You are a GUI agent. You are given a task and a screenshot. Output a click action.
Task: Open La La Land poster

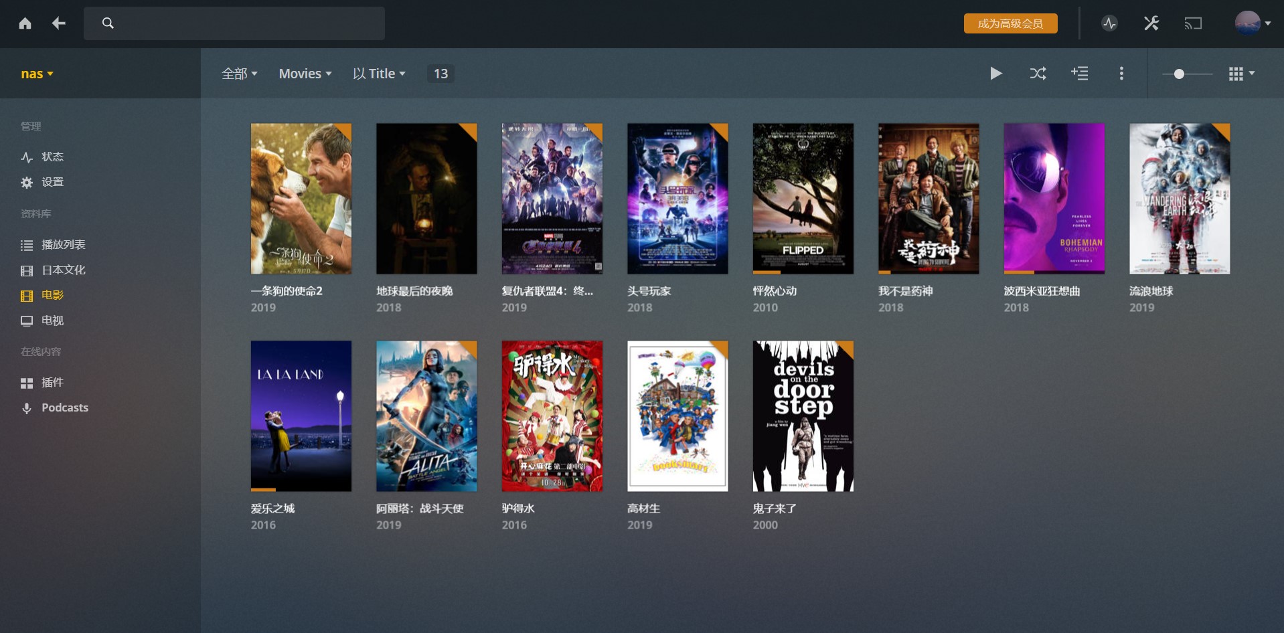click(x=301, y=416)
